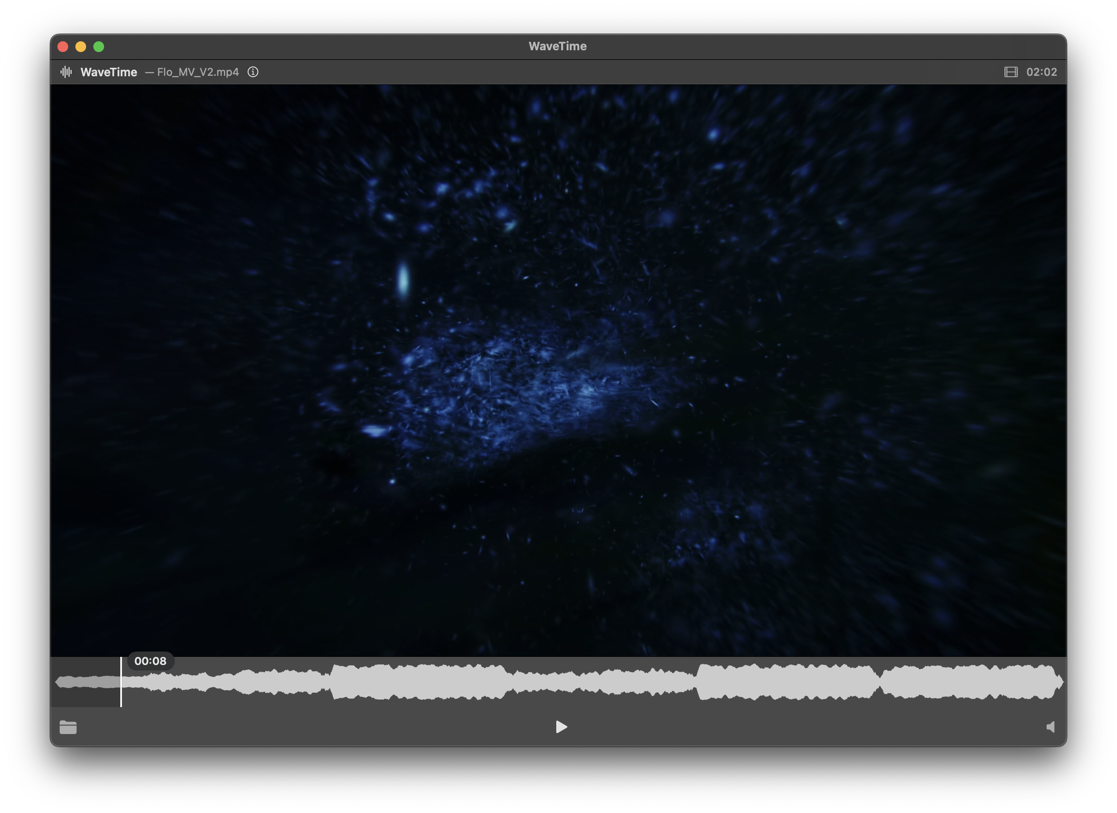Click the WaveTime app name in the header bar

[109, 72]
